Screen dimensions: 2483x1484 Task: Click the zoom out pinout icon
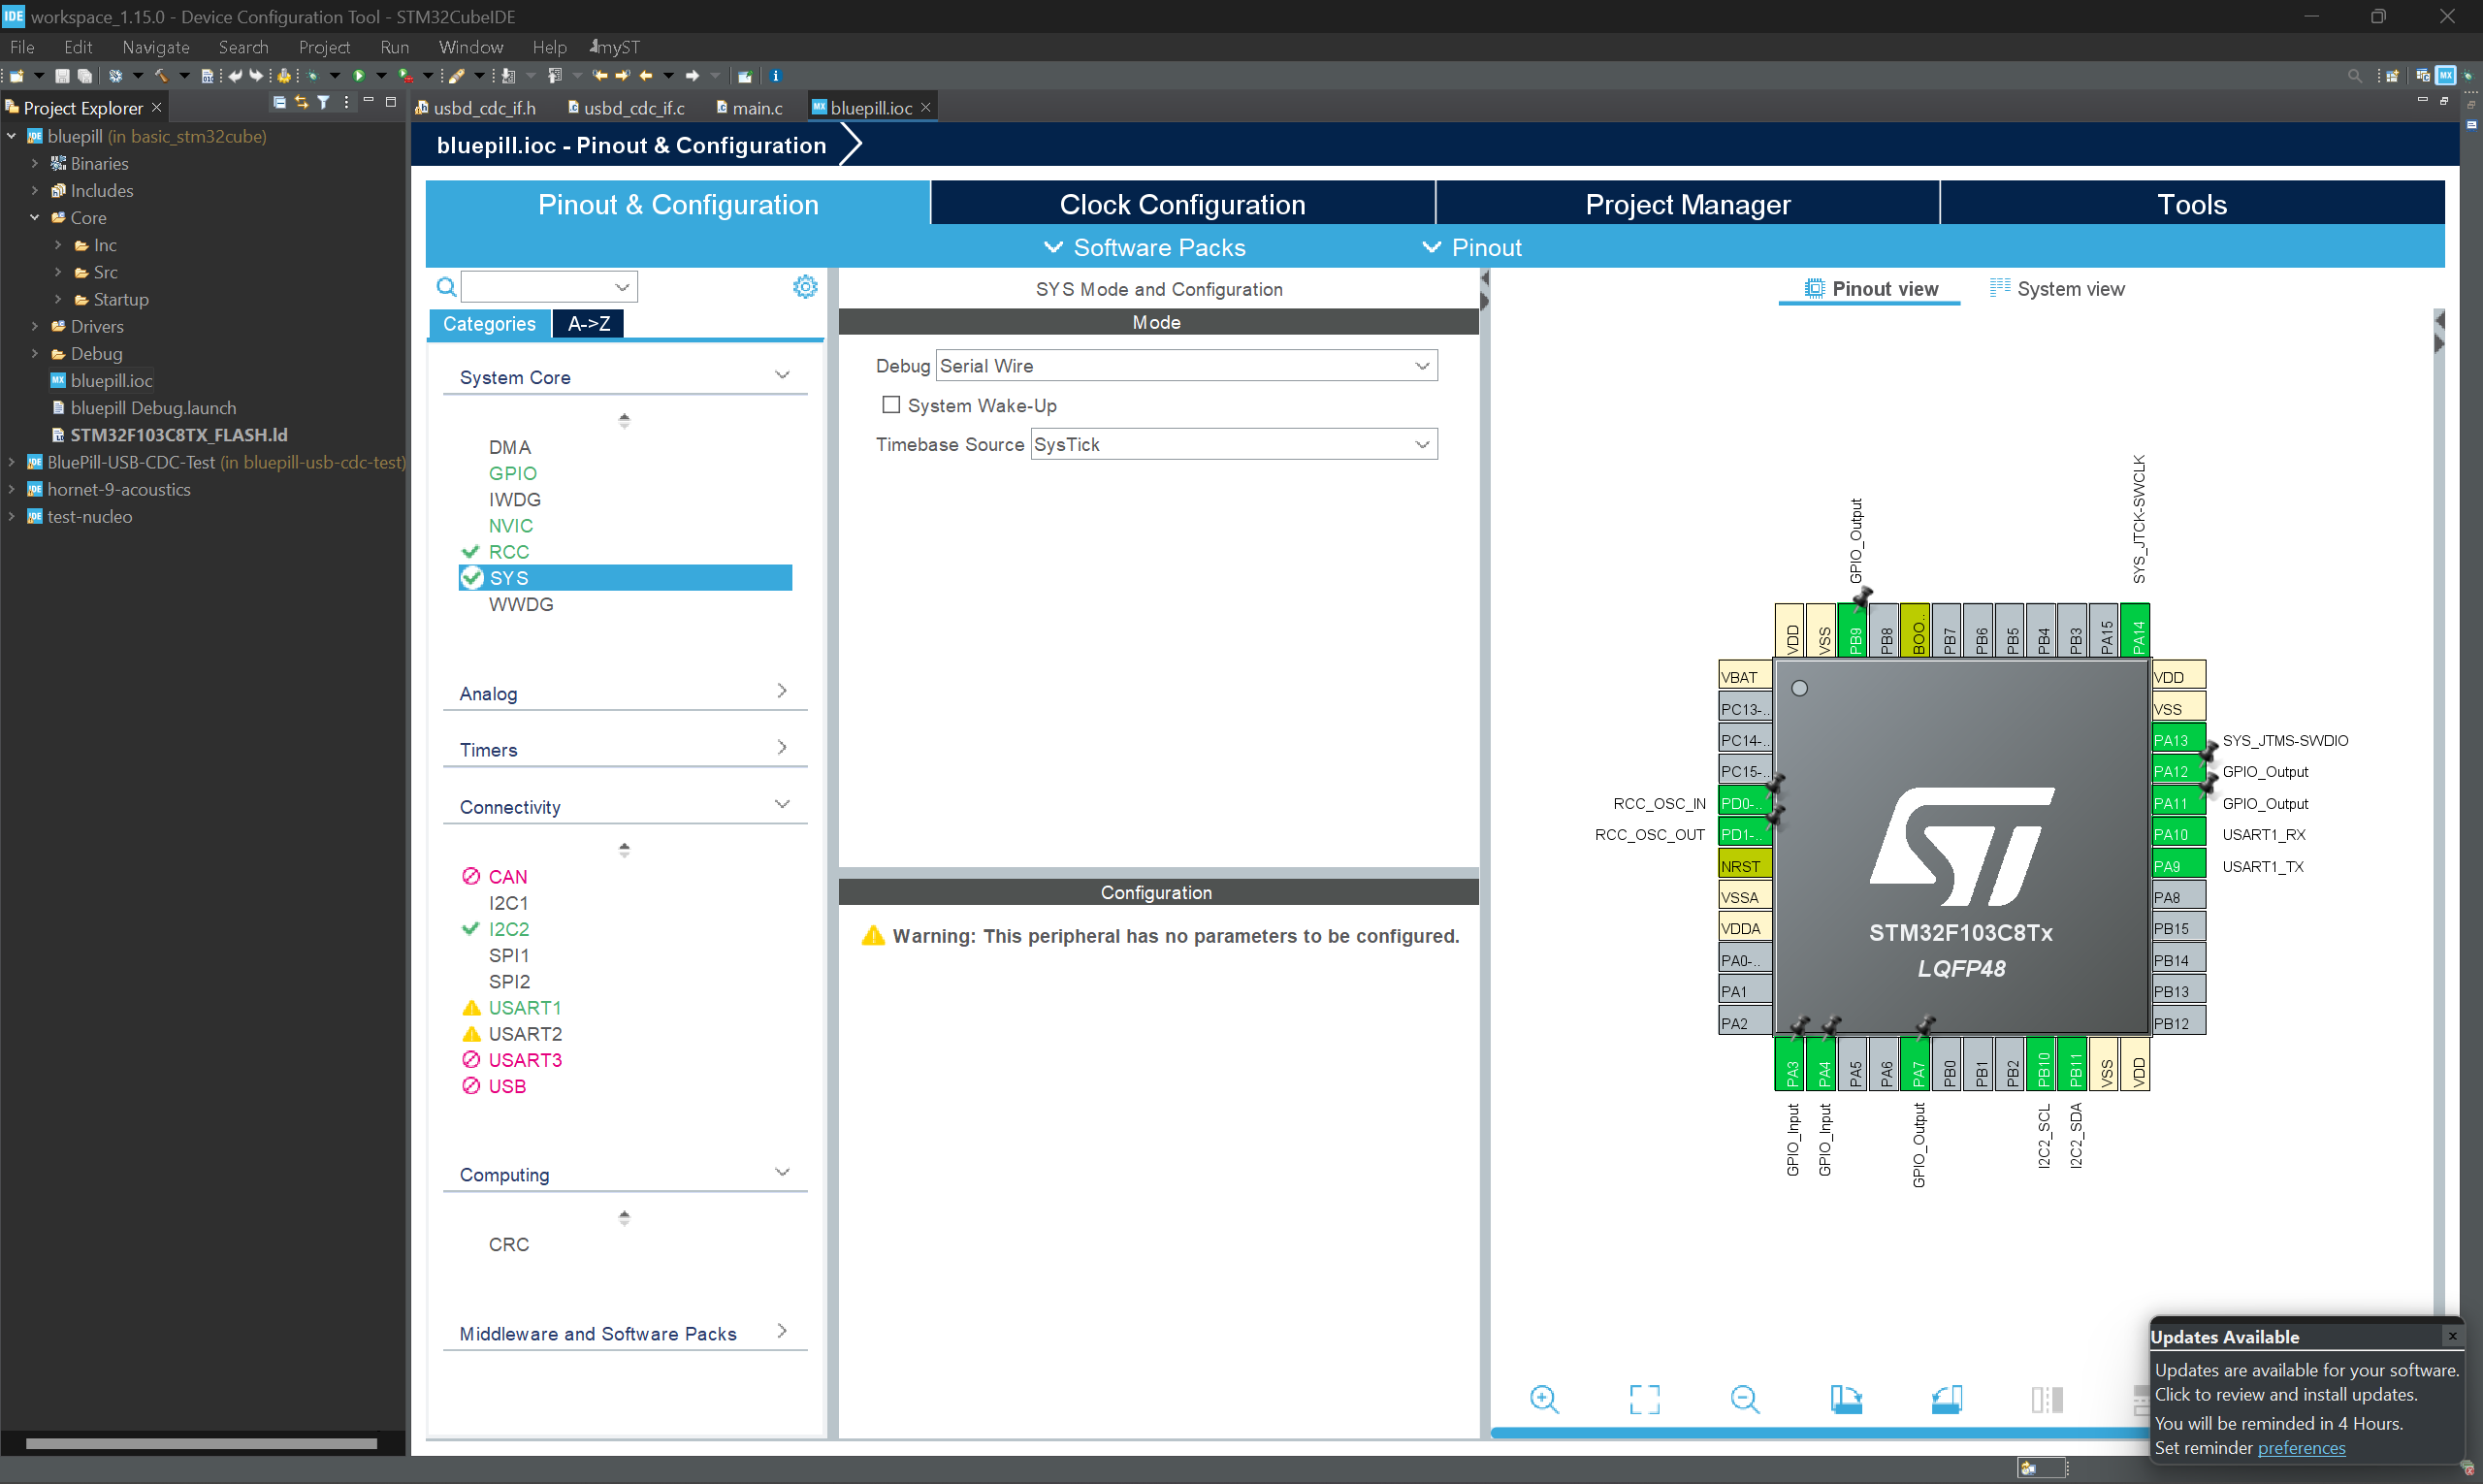1744,1399
